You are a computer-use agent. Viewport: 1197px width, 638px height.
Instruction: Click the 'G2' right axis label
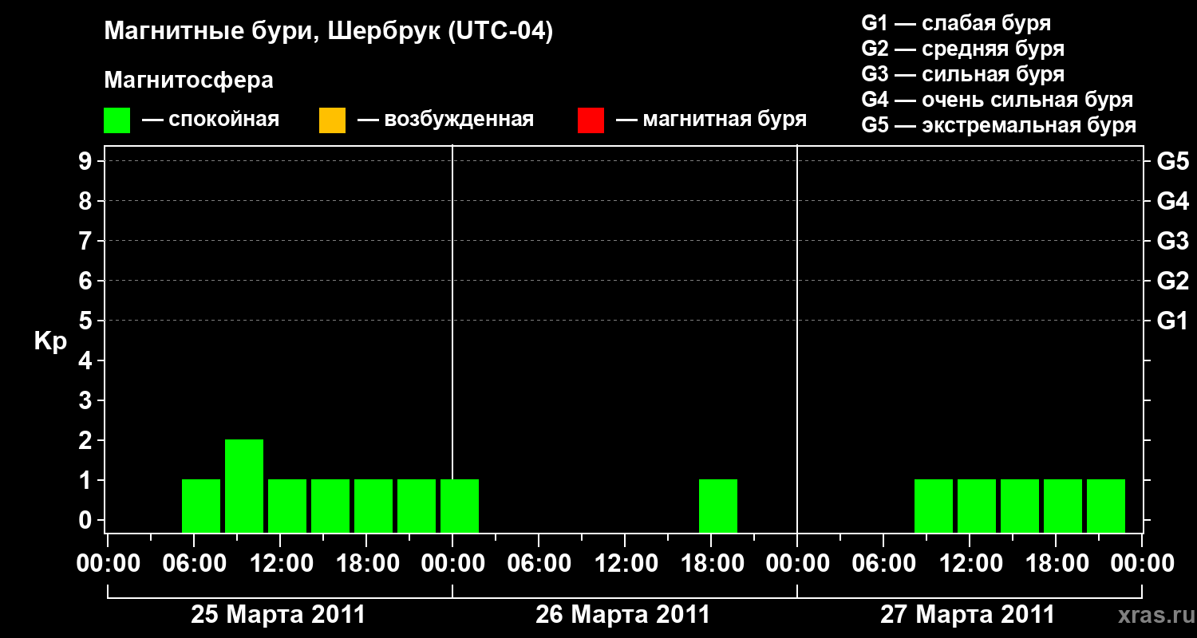tap(1172, 281)
